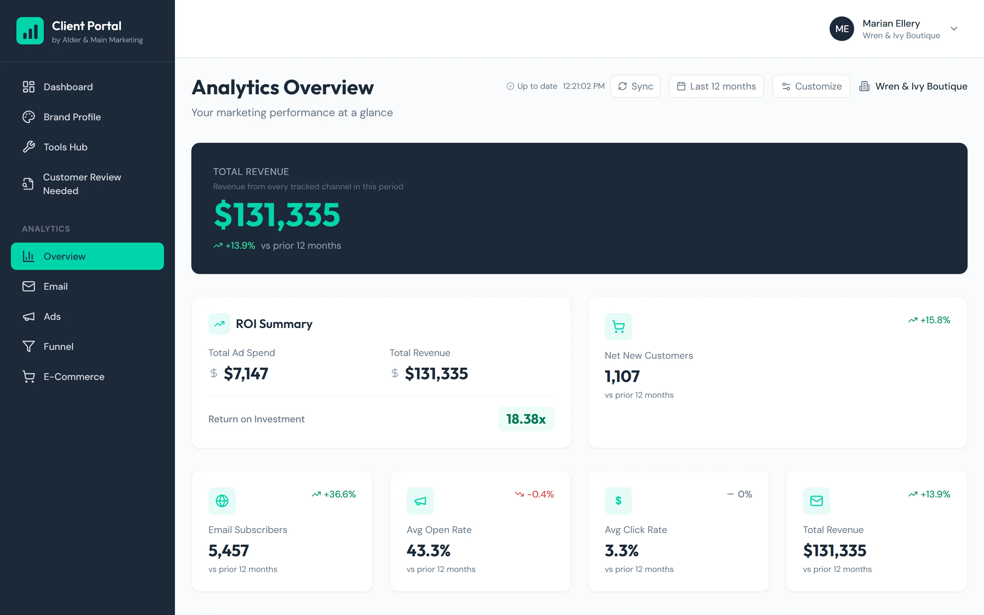Click the $131,335 hero revenue figure
Screen dimensions: 984x615
tap(277, 215)
